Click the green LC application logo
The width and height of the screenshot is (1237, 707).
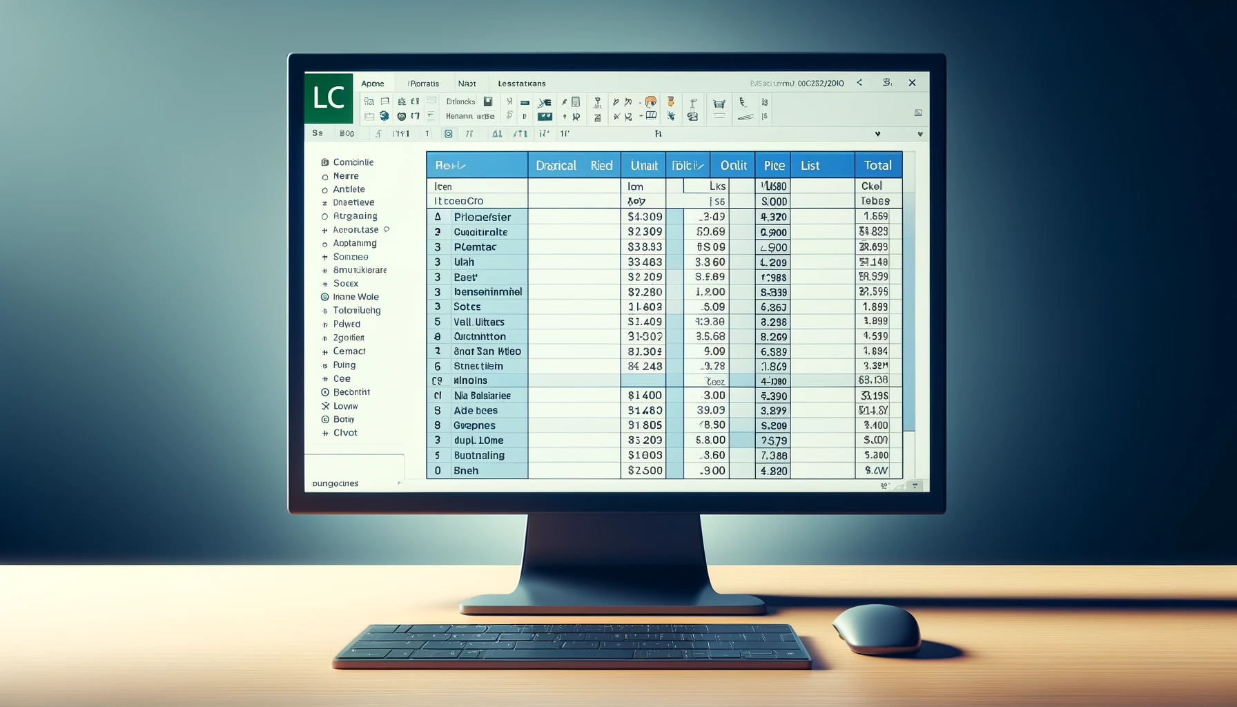[329, 98]
